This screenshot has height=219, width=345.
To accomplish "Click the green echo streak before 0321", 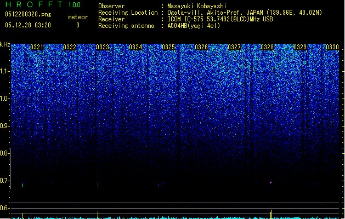I will pos(22,185).
